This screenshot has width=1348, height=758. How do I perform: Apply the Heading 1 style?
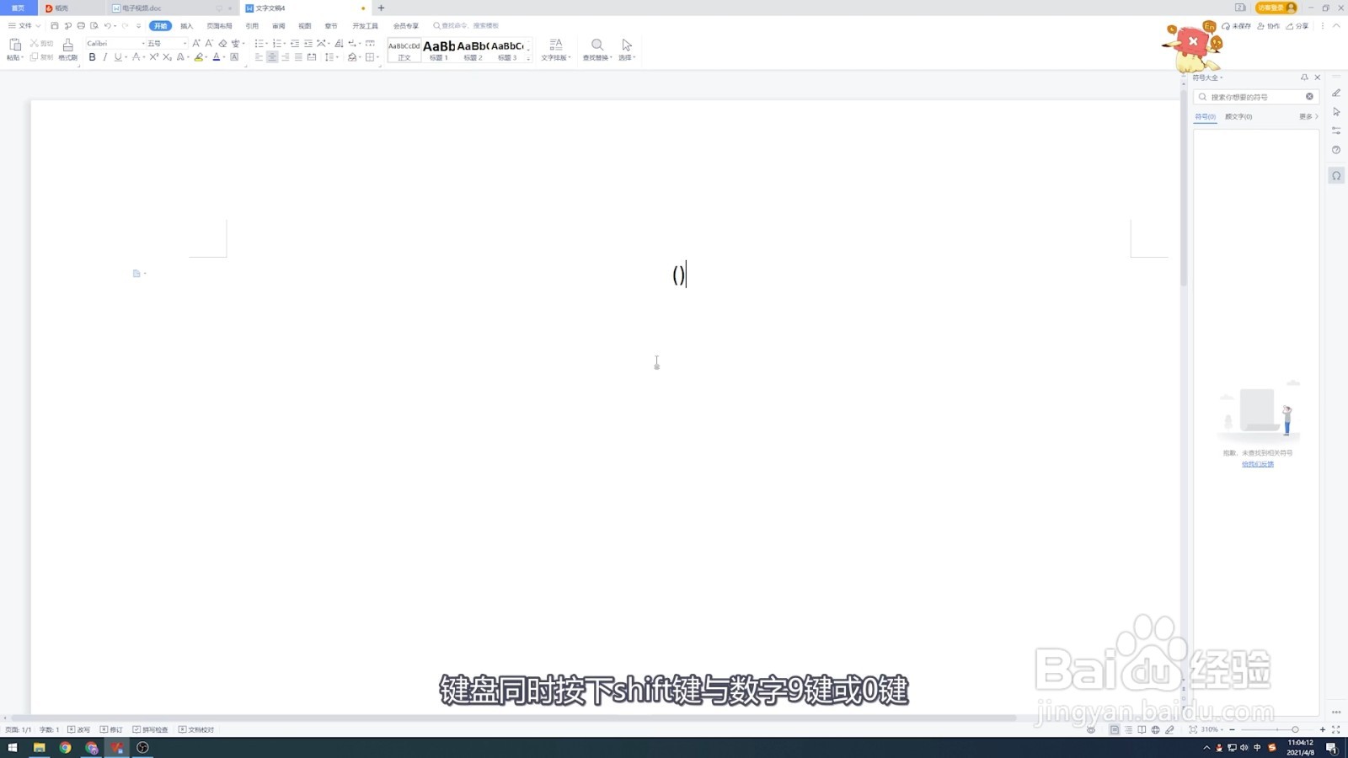[x=439, y=51]
